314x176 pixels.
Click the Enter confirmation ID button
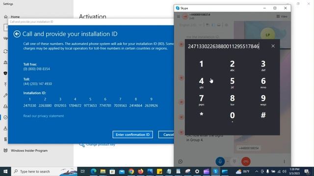tap(132, 134)
